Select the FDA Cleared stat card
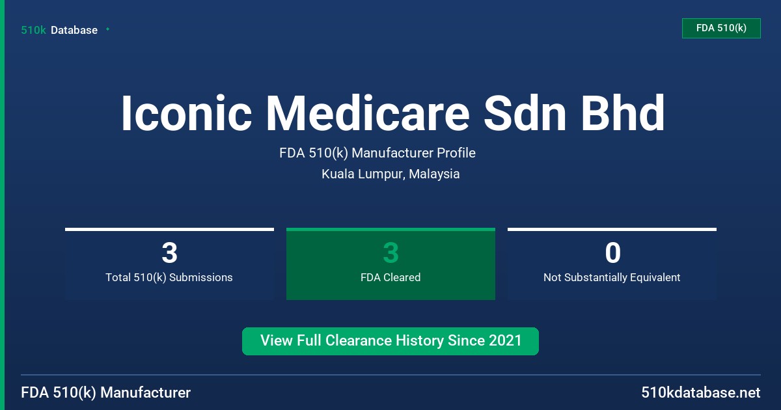The width and height of the screenshot is (781, 410). click(x=390, y=264)
